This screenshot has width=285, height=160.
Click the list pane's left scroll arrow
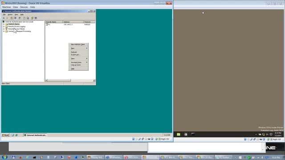click(x=46, y=80)
